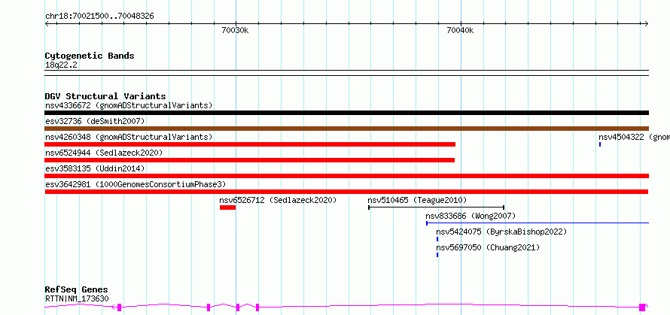670x315 pixels.
Task: Open the nsv4336672 (gnomADStructuralVariants) label
Action: (129, 105)
